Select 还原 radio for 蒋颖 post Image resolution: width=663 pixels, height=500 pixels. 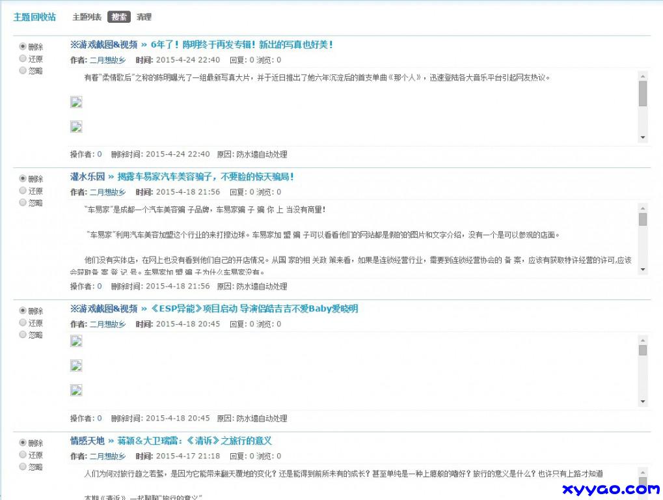click(x=23, y=455)
